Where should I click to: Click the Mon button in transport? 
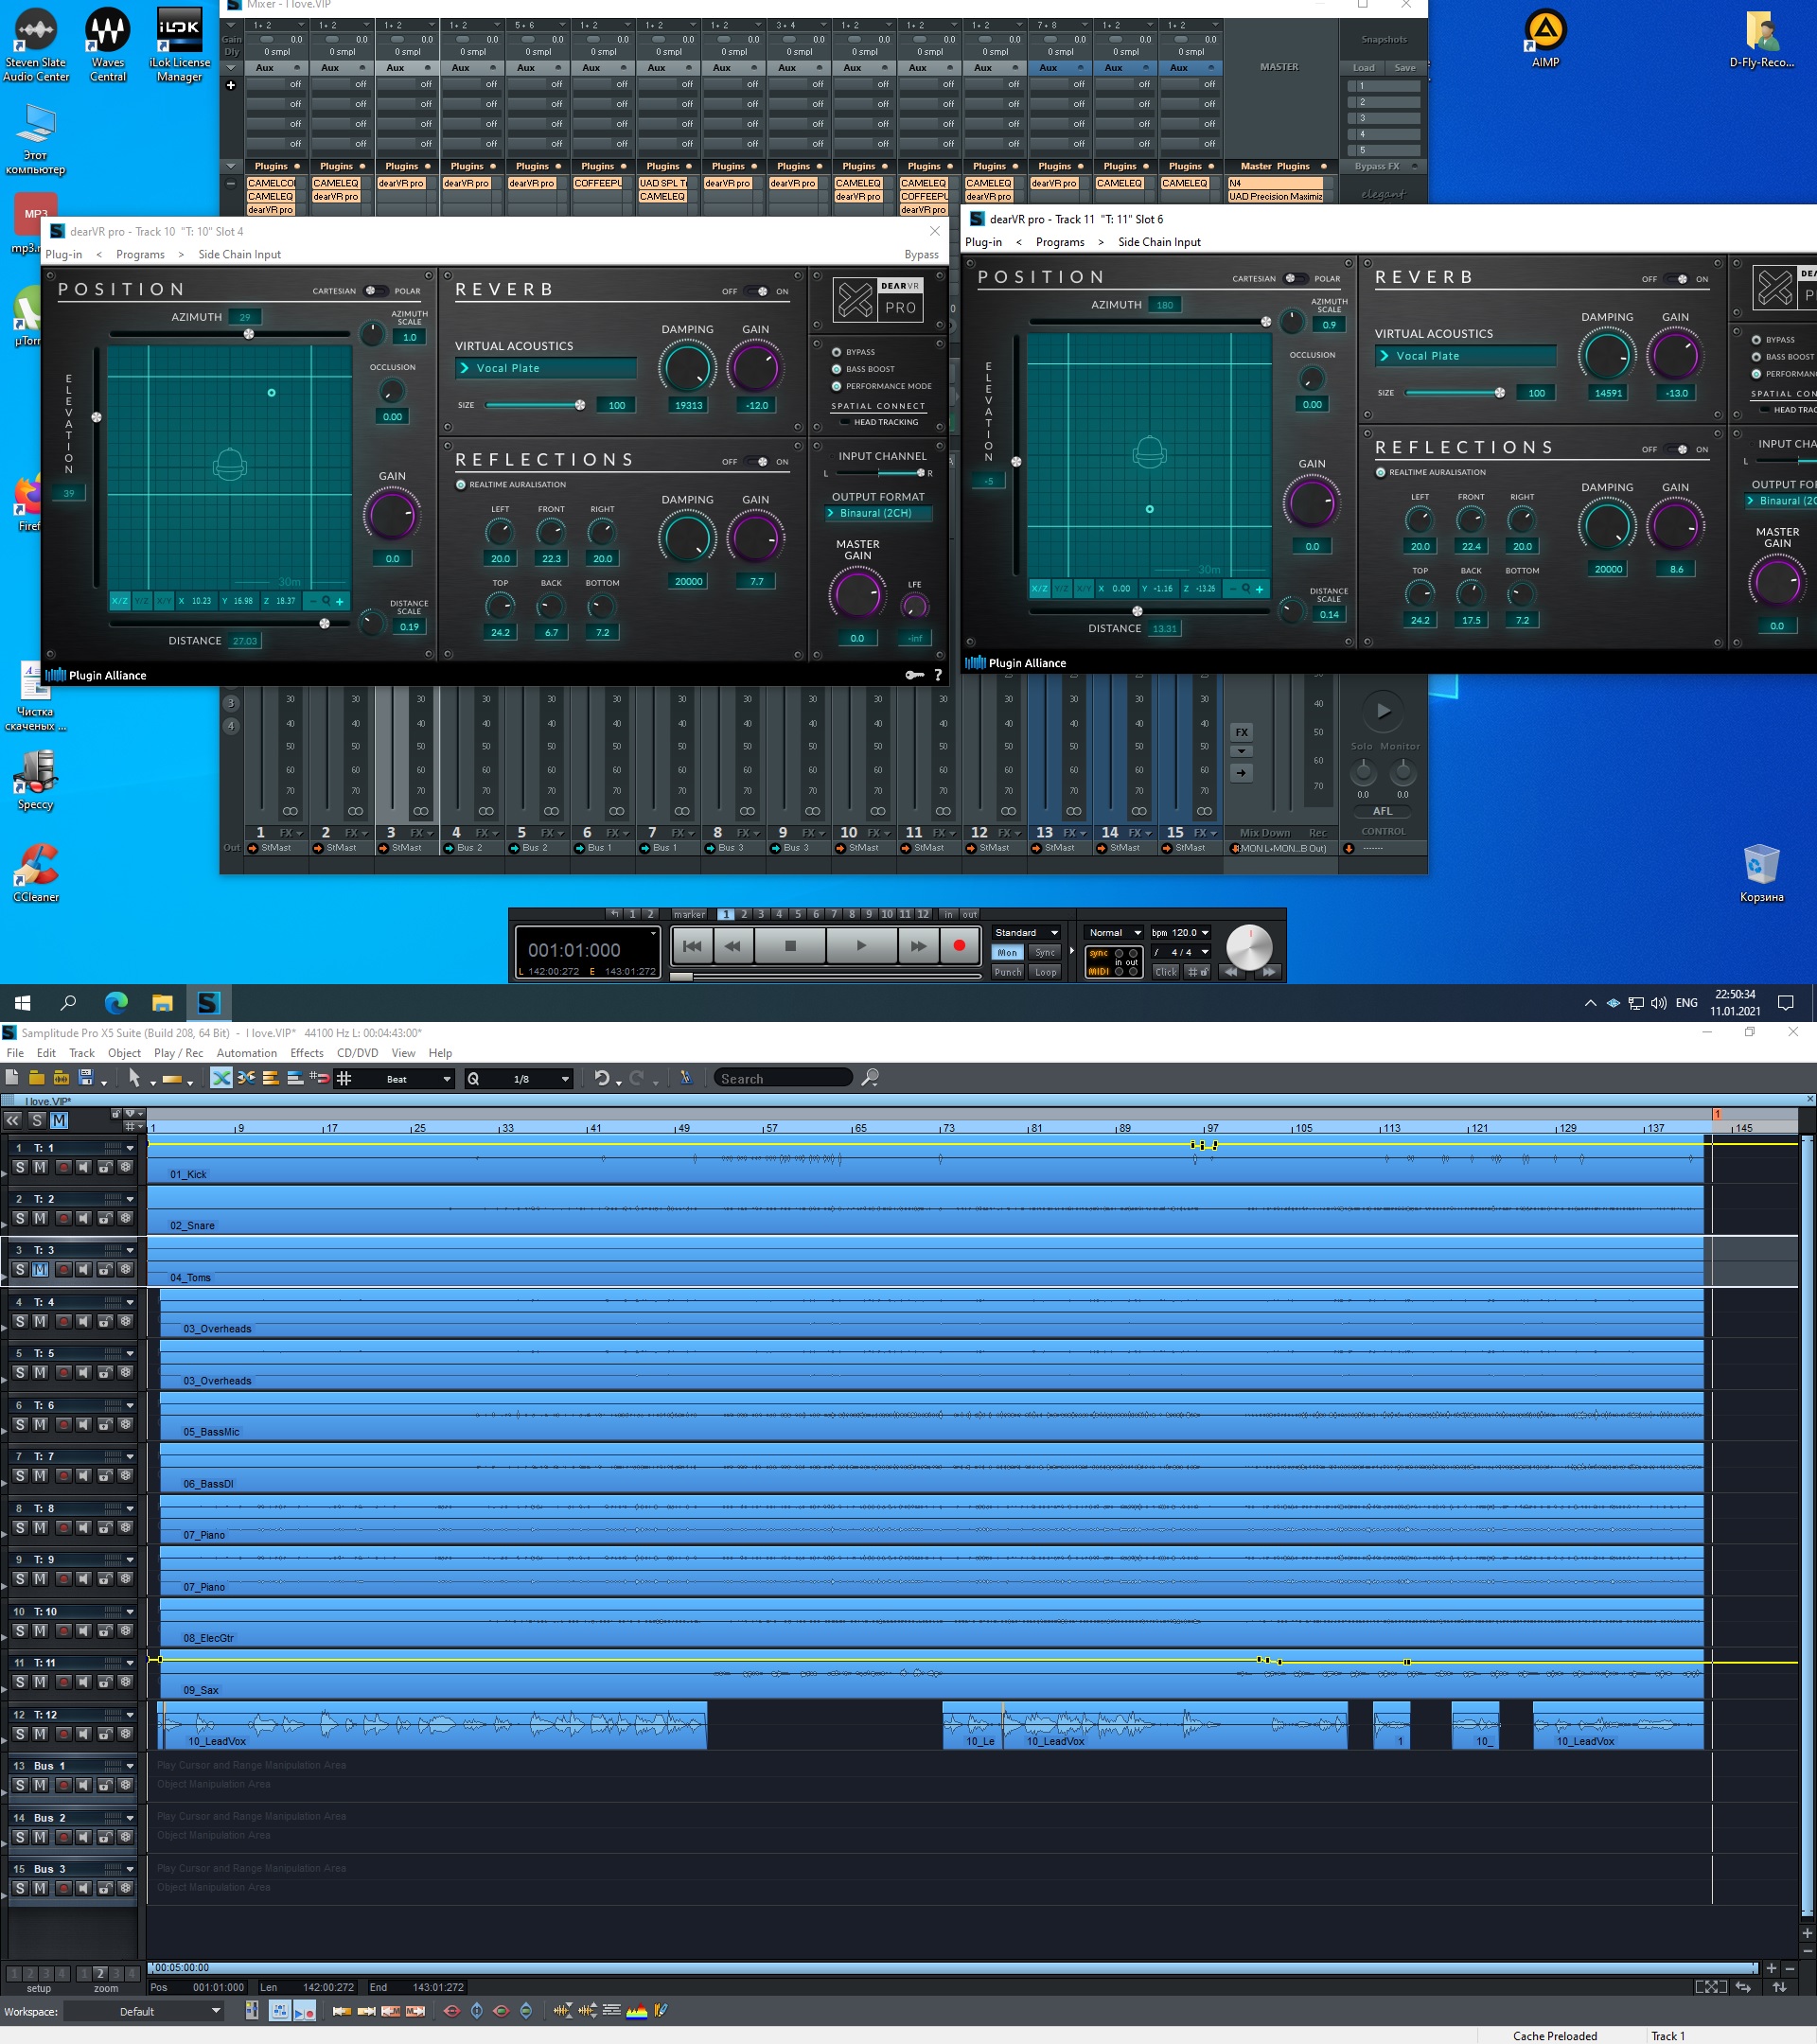point(1007,953)
